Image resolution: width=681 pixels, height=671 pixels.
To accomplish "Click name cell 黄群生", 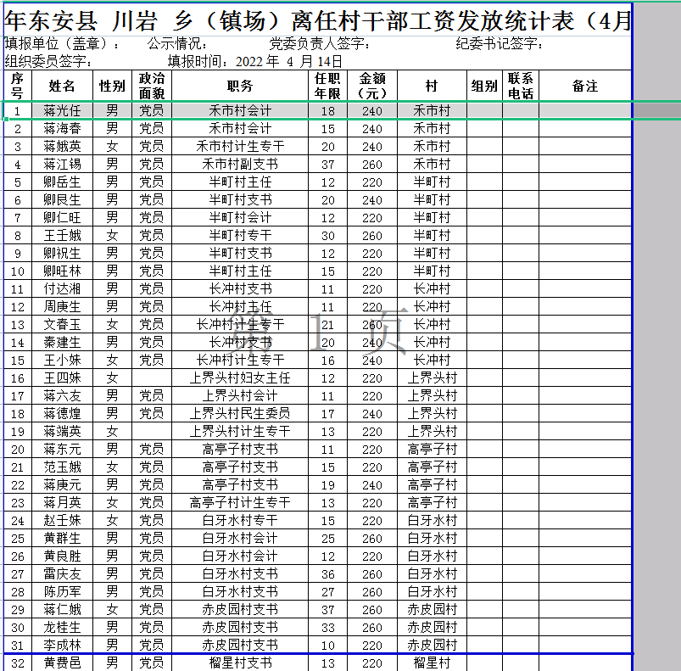I will tap(62, 538).
